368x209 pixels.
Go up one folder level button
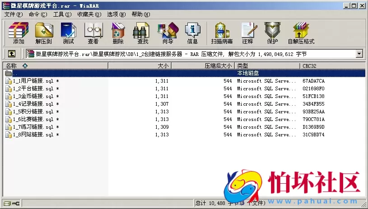point(12,54)
